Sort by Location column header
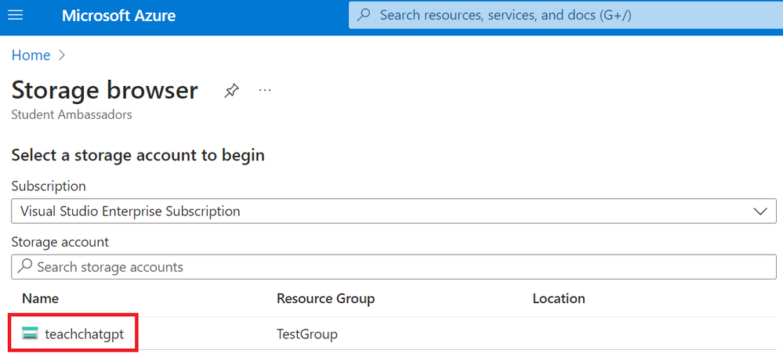783x357 pixels. (559, 298)
